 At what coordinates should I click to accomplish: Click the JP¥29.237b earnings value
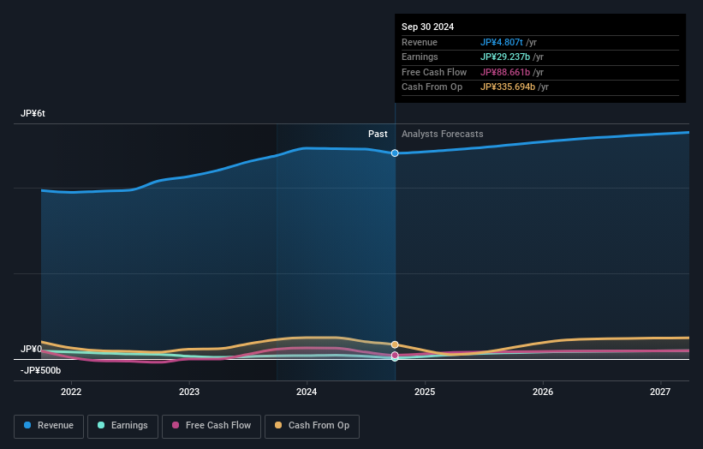click(505, 57)
